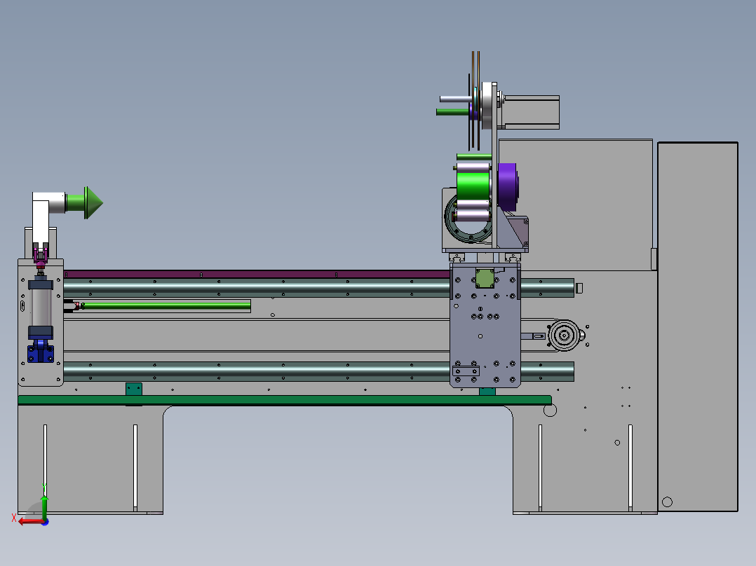Click the green Y axis of the triad
This screenshot has width=756, height=566.
pyautogui.click(x=44, y=507)
